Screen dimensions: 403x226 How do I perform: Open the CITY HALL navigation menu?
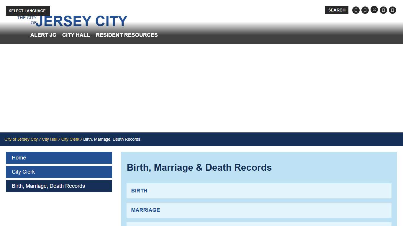pyautogui.click(x=76, y=35)
